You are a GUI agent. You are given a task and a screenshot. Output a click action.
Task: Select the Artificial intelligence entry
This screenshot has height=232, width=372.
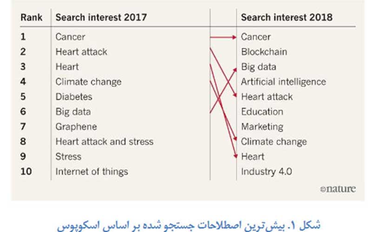tap(283, 82)
